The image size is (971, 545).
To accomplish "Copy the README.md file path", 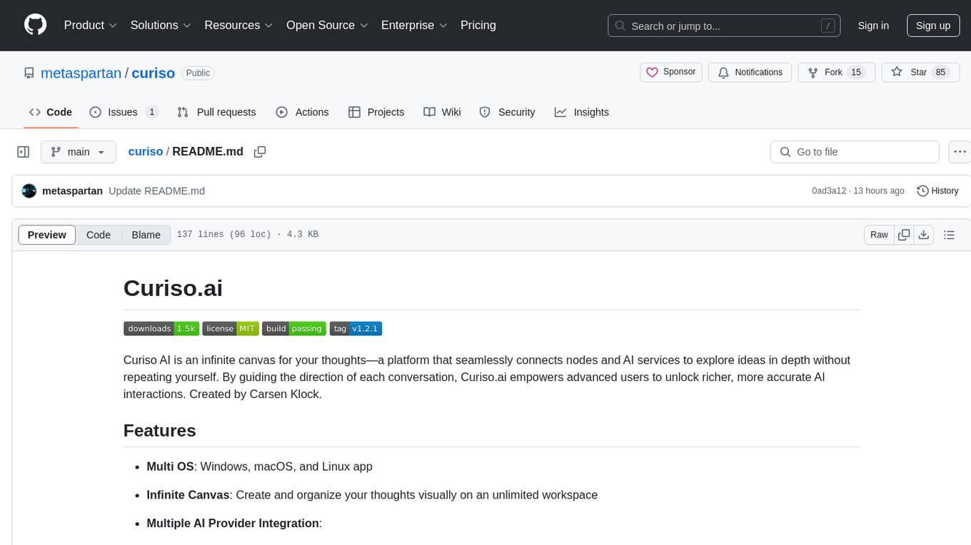I will coord(260,152).
